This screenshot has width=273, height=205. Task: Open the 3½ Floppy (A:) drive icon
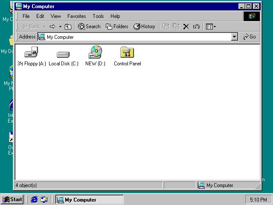pos(31,53)
